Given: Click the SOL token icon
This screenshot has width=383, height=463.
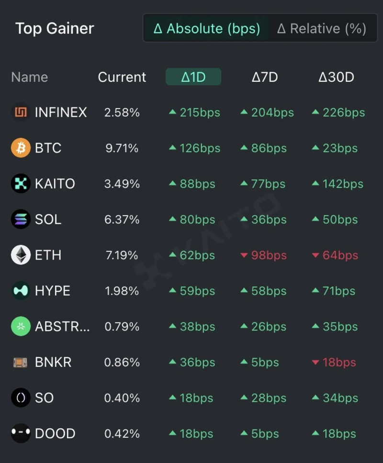Looking at the screenshot, I should [21, 220].
